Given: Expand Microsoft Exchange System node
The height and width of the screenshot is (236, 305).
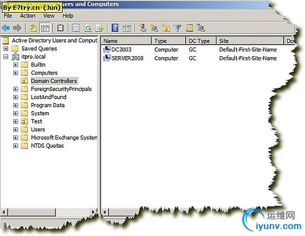Looking at the screenshot, I should pyautogui.click(x=15, y=138).
